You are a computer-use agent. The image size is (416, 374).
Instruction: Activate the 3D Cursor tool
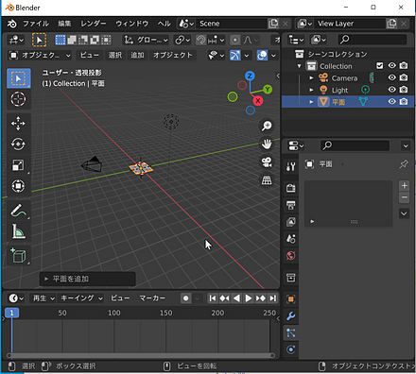tap(19, 99)
